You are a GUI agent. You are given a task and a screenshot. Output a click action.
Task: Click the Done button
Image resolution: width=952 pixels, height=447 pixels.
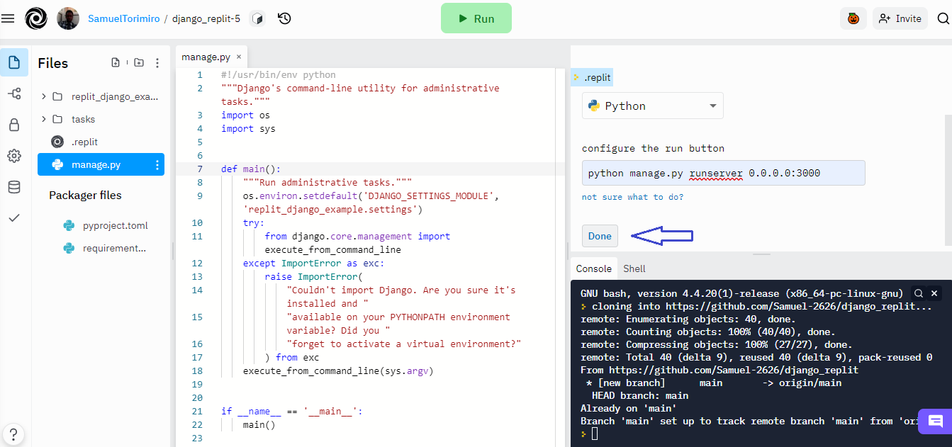[600, 236]
